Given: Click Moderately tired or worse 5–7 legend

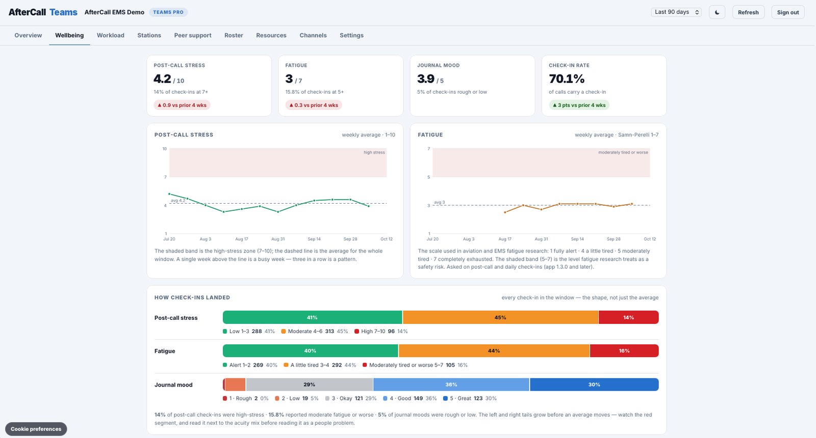Looking at the screenshot, I should (x=415, y=365).
